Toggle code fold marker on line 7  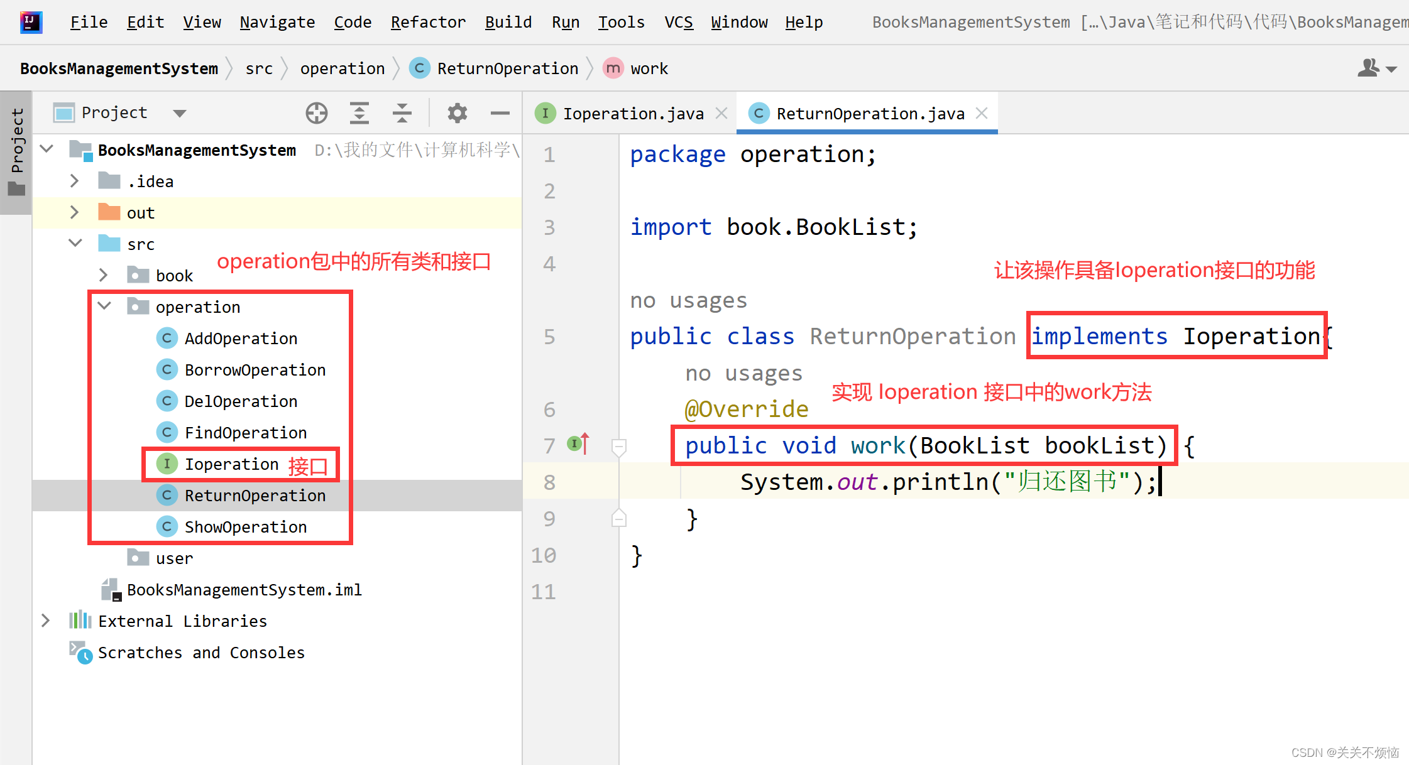[618, 447]
